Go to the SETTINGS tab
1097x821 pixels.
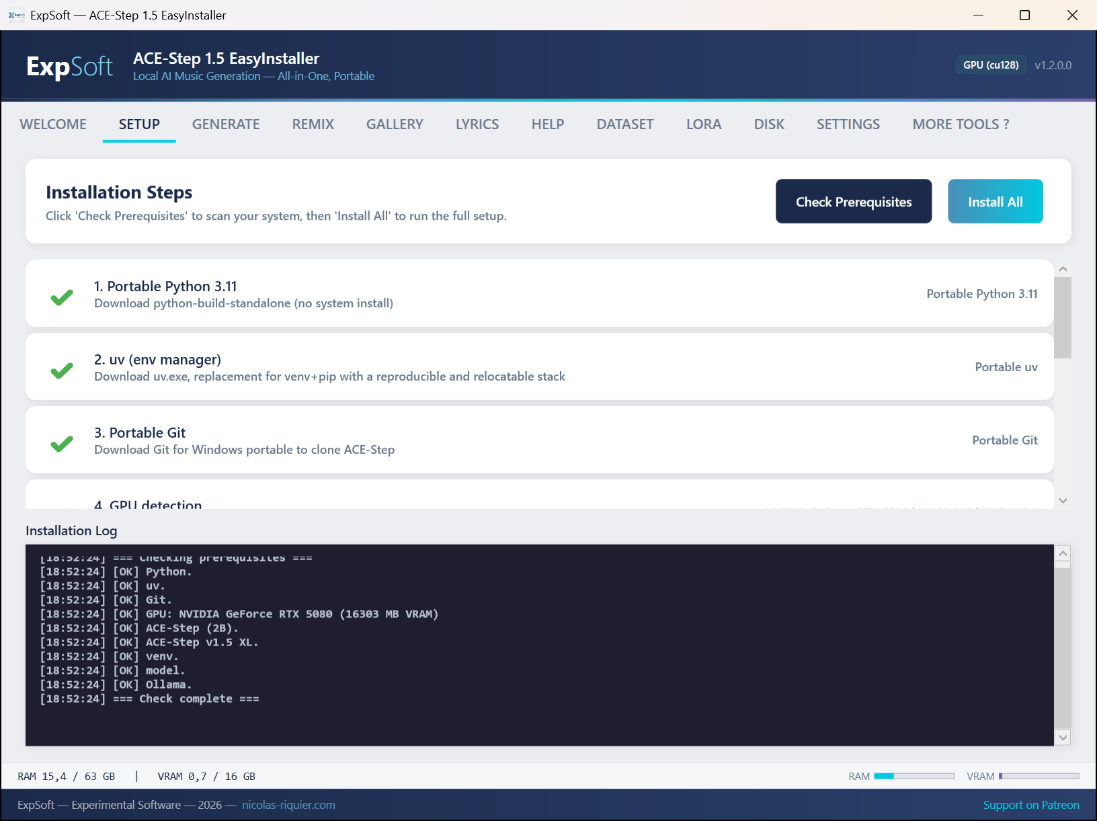point(848,124)
